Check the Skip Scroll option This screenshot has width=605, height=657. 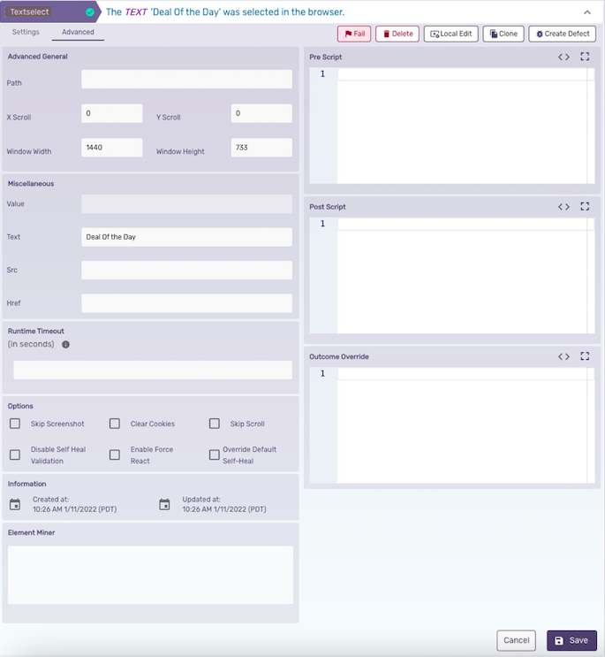tap(215, 424)
